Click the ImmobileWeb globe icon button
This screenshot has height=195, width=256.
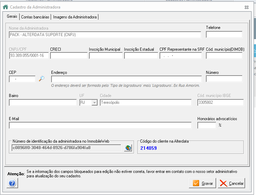(x=128, y=148)
